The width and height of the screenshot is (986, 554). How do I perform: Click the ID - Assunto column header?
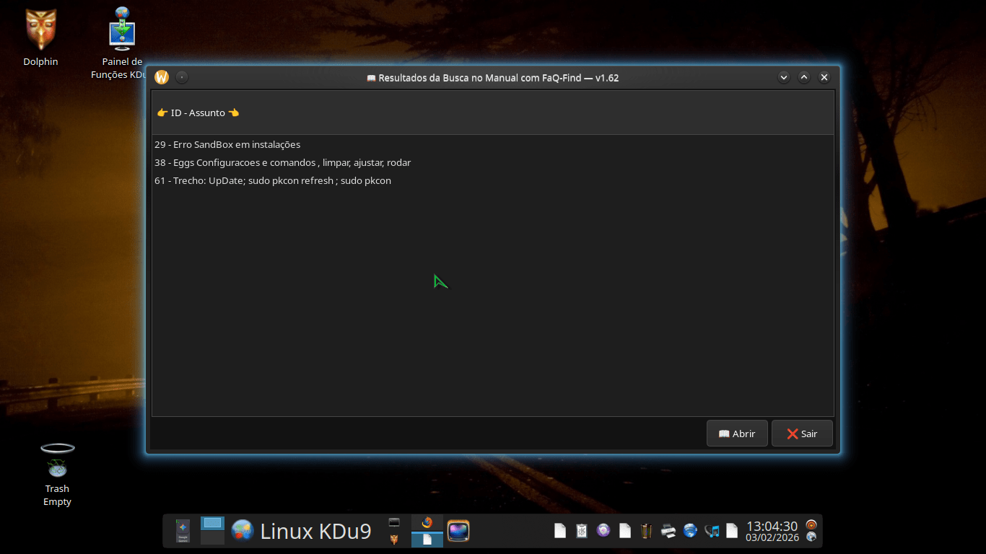tap(198, 113)
